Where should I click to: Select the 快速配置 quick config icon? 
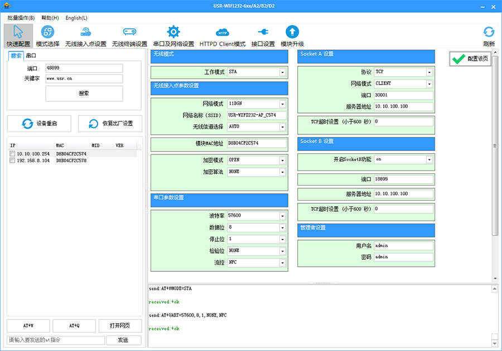click(x=18, y=36)
